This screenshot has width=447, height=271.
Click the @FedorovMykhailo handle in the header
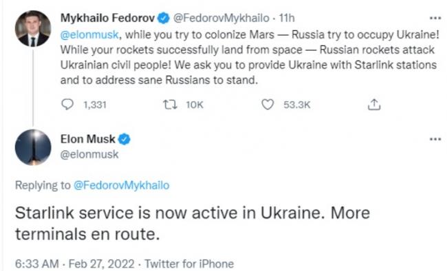click(221, 19)
